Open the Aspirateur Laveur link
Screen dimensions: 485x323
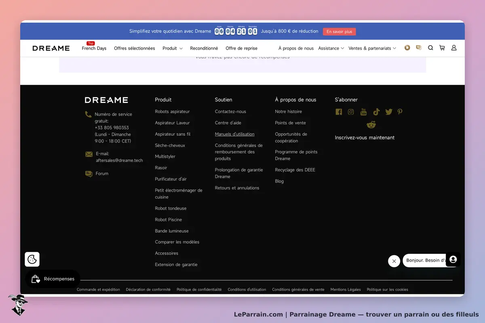click(172, 123)
